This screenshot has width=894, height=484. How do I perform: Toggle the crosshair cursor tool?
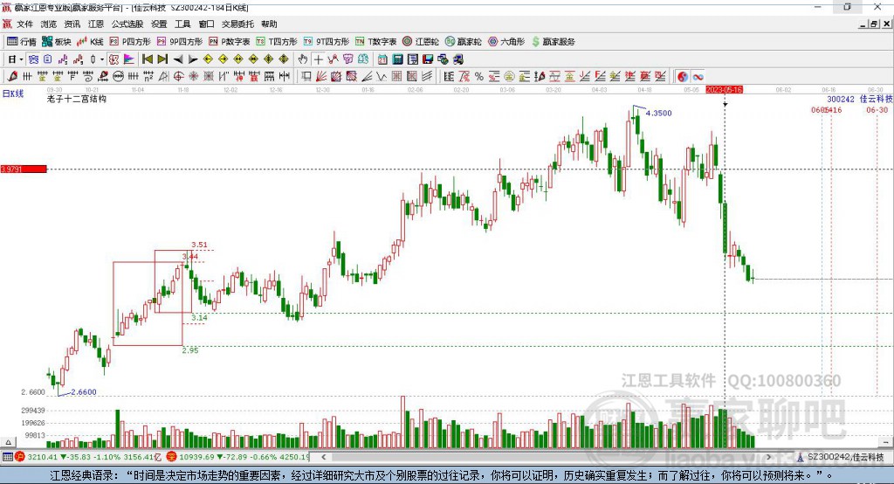318,59
